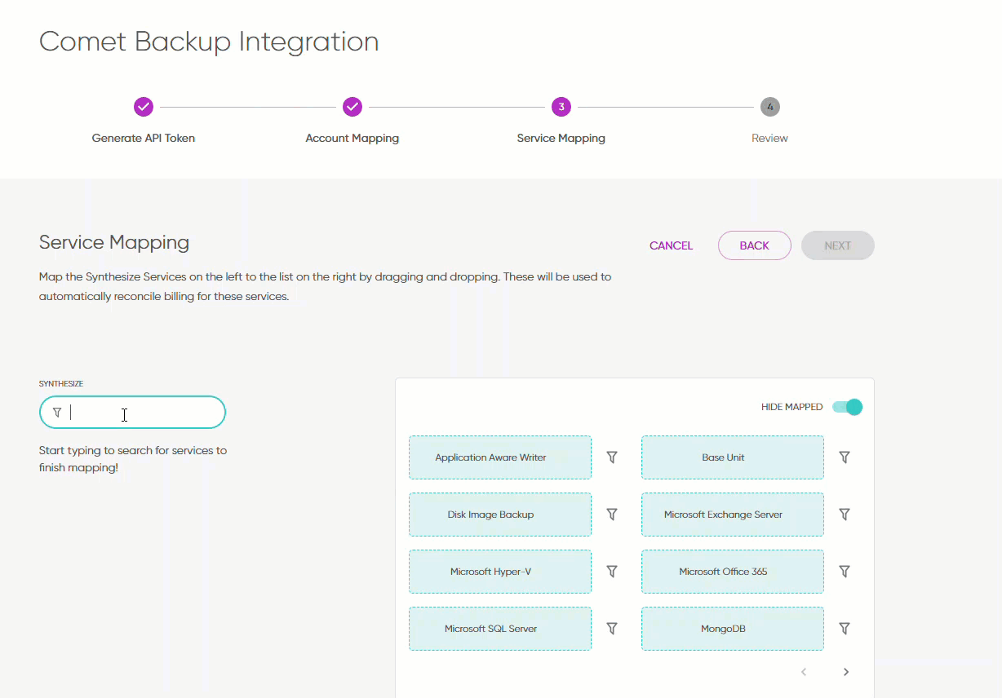Click the Account Mapping step checkmark
1002x698 pixels.
tap(352, 107)
